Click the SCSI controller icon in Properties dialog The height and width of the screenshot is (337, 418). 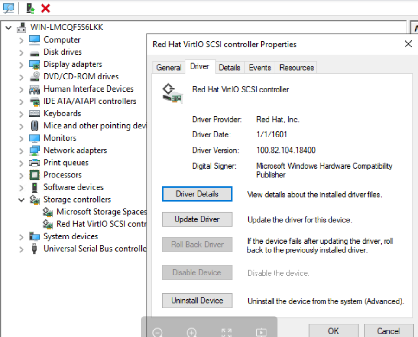point(172,93)
